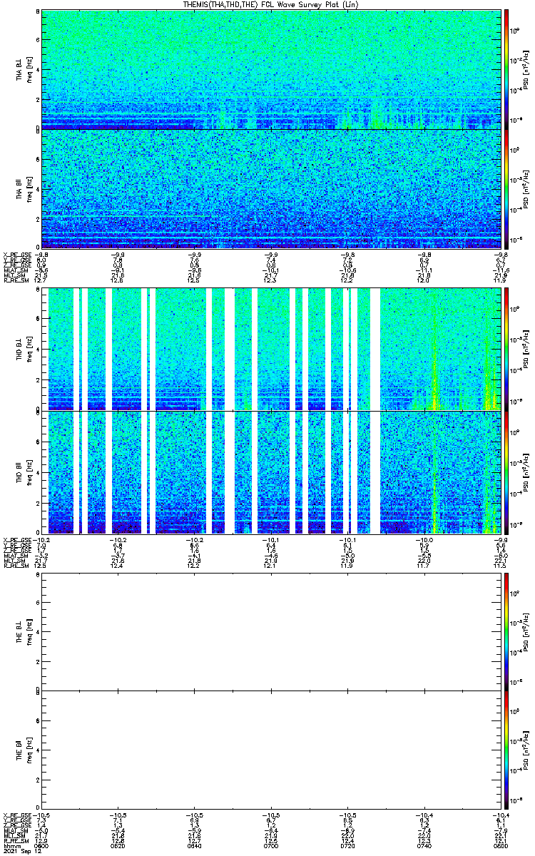Click the THA B-parallel spectrogram panel
535x856 pixels.
(272, 188)
